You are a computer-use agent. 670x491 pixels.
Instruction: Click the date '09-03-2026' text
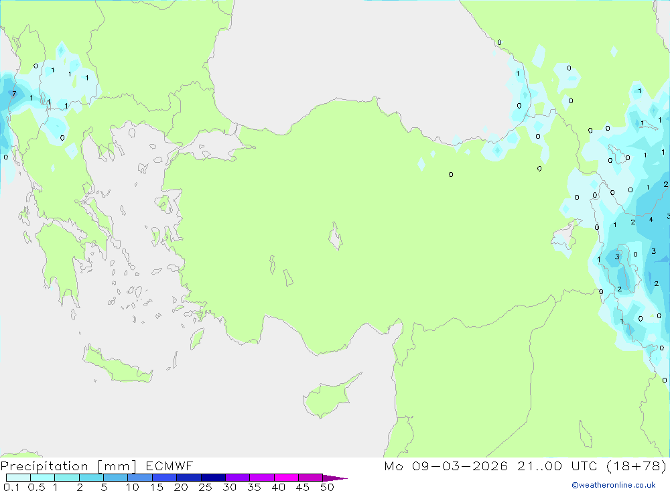pyautogui.click(x=460, y=466)
